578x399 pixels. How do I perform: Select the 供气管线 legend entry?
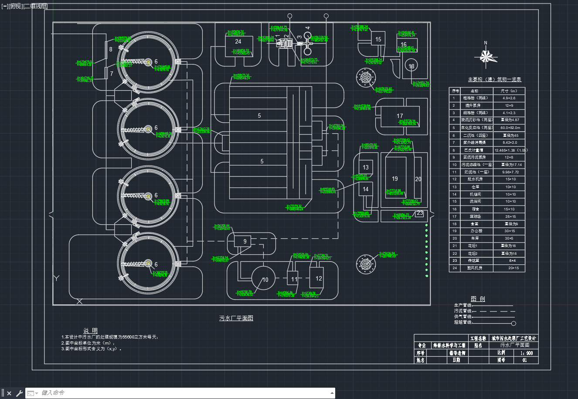pyautogui.click(x=462, y=317)
